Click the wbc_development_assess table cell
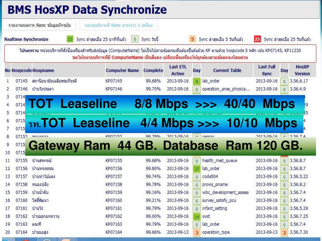This screenshot has width=322, height=241. coord(225,192)
